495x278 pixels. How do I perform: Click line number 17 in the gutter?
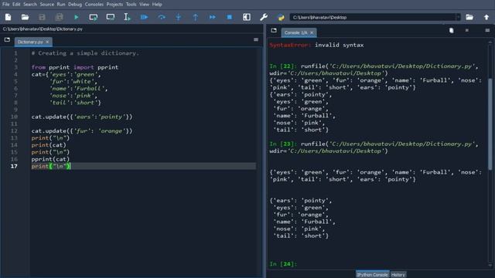coord(14,166)
